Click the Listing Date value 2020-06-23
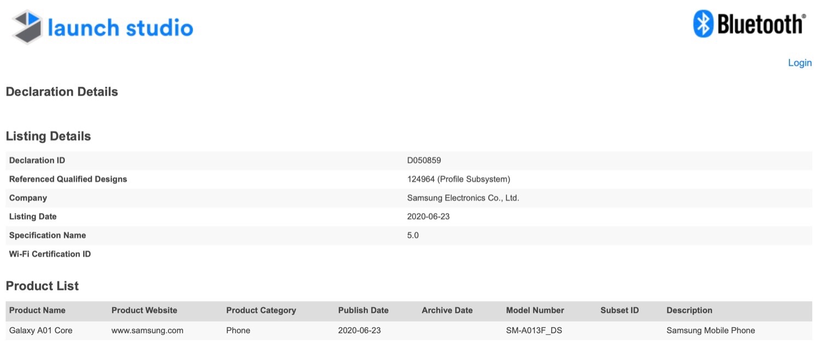Image resolution: width=820 pixels, height=350 pixels. click(428, 216)
